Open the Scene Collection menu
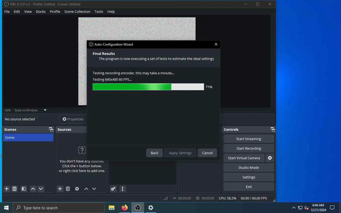Image resolution: width=341 pixels, height=213 pixels. pyautogui.click(x=77, y=11)
